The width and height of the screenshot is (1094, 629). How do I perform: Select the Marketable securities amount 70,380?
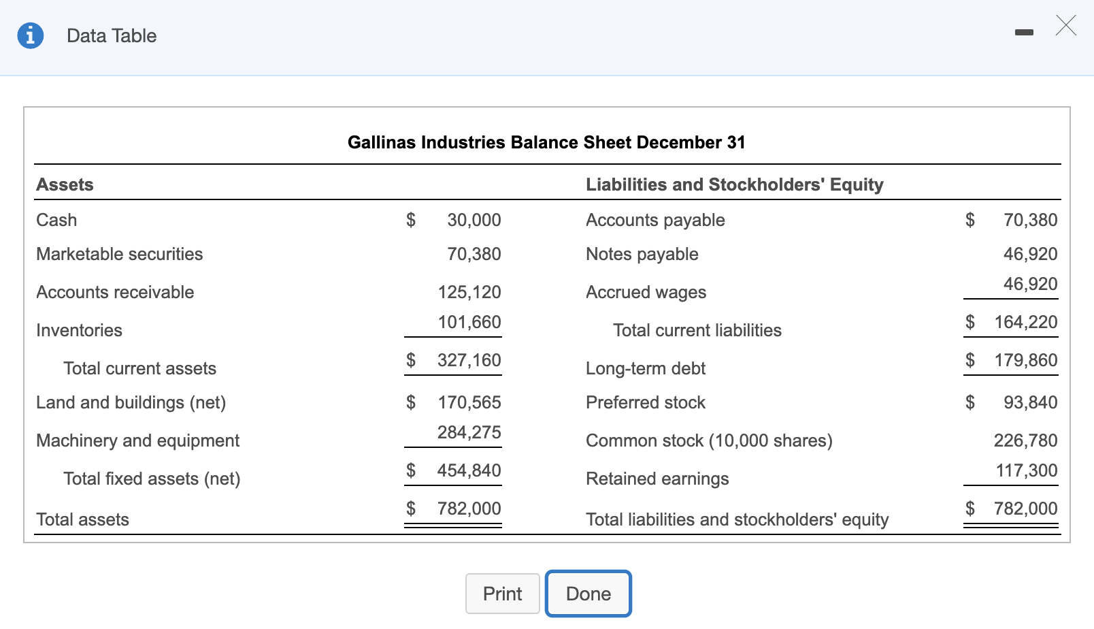tap(474, 253)
